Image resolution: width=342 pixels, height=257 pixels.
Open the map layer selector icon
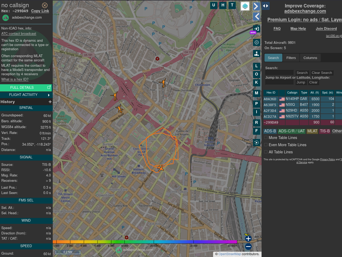[x=245, y=6]
